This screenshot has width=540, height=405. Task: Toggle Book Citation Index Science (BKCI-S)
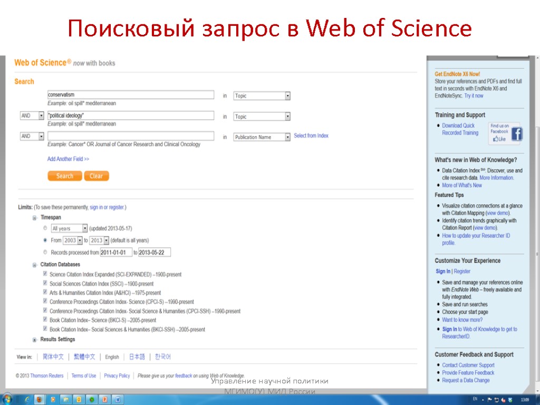pyautogui.click(x=45, y=319)
